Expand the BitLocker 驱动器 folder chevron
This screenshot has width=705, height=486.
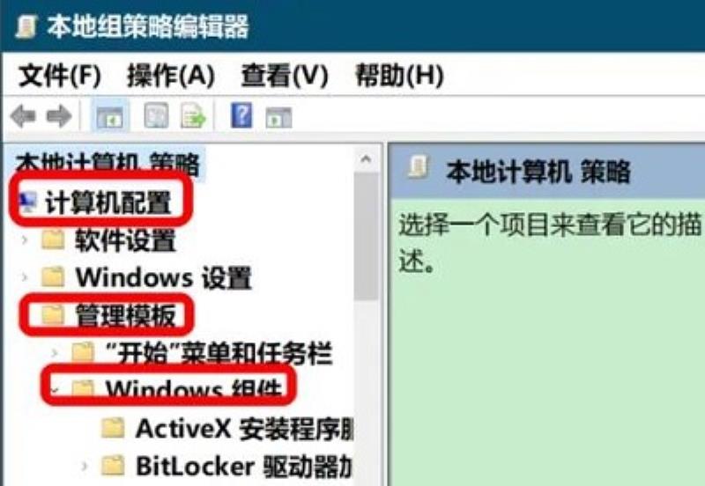[x=85, y=466]
